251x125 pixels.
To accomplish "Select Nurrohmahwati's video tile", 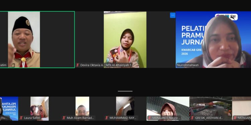I will (x=214, y=40).
